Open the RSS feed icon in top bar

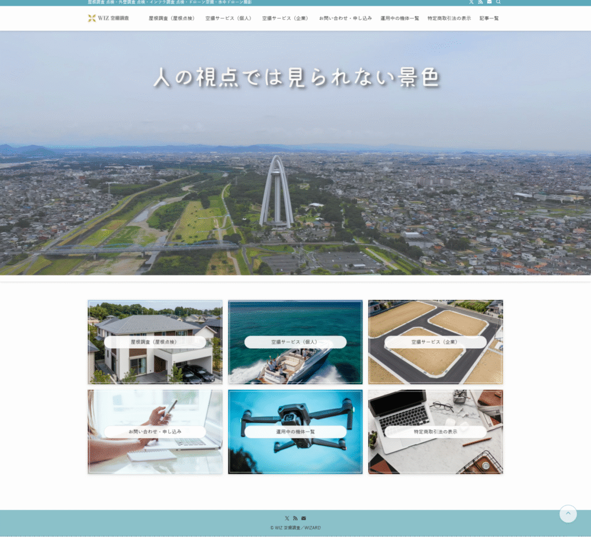pos(480,2)
